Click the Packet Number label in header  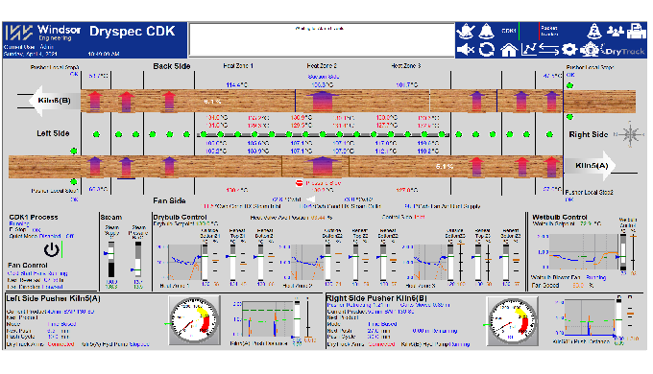(x=549, y=32)
